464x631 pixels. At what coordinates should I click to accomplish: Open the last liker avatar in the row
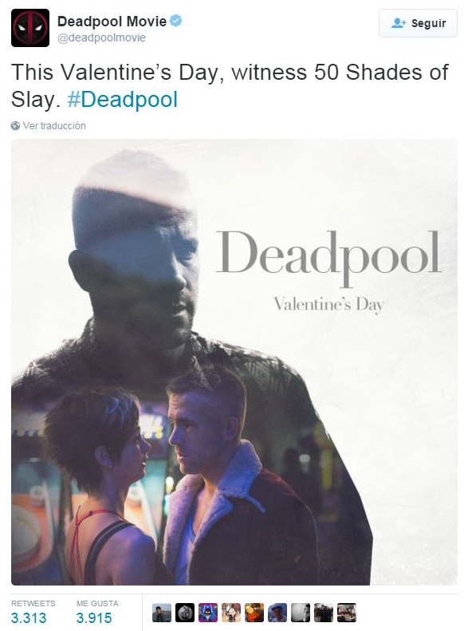point(347,613)
